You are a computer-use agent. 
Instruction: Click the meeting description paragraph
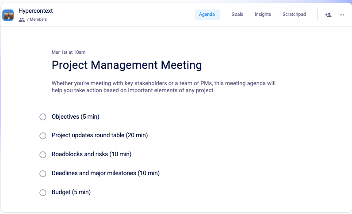point(164,86)
